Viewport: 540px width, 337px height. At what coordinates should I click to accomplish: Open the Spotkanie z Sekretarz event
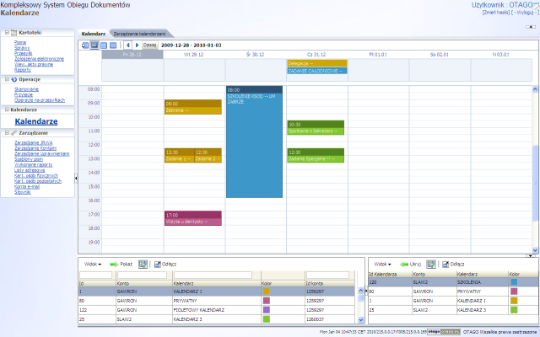pyautogui.click(x=316, y=127)
